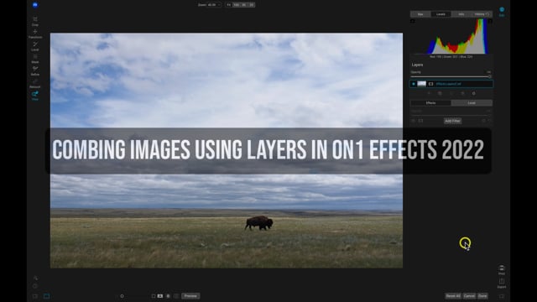This screenshot has height=302, width=537.
Task: Click the Preview button
Action: point(190,296)
